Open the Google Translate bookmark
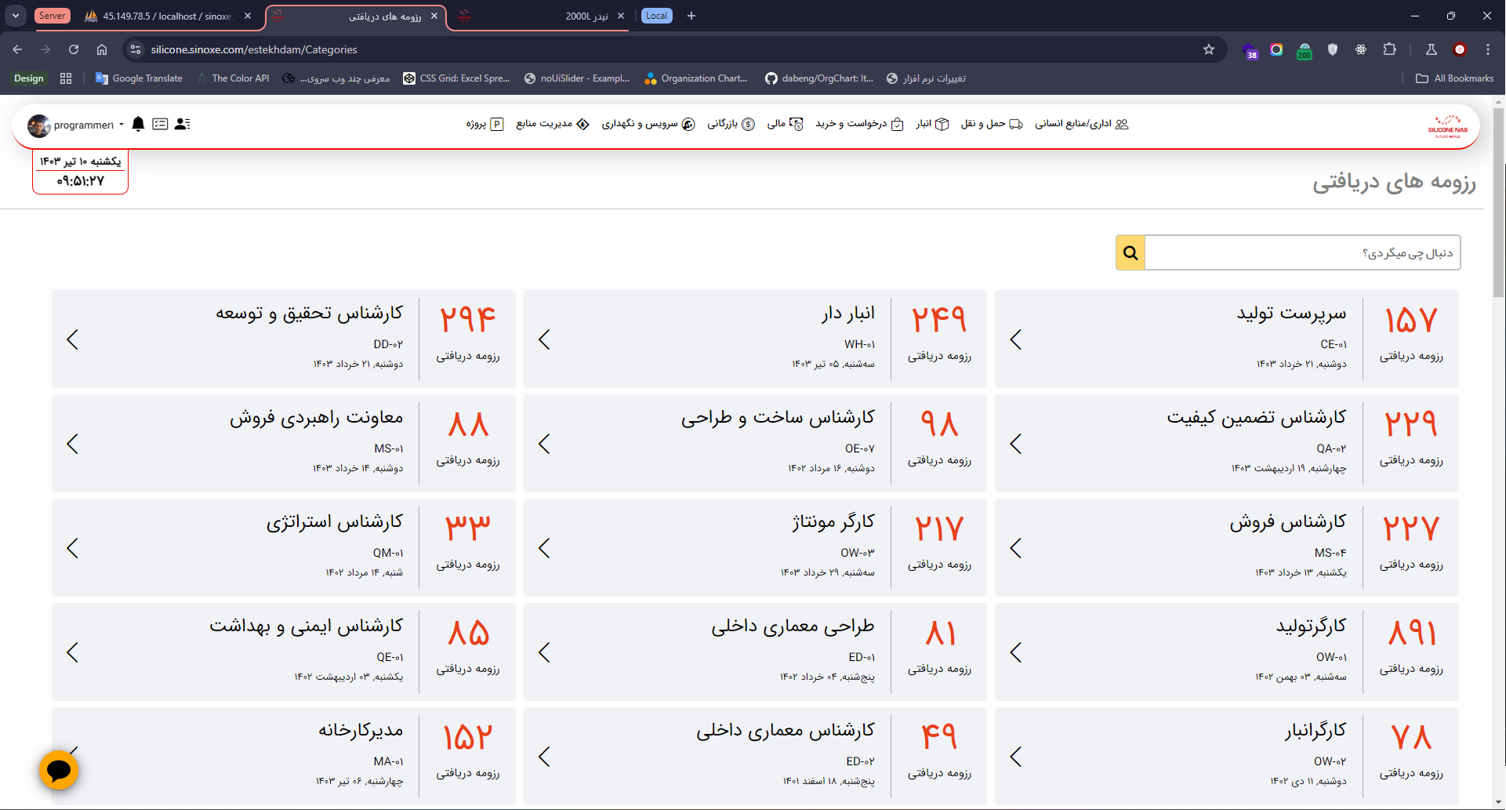The height and width of the screenshot is (810, 1506). click(x=139, y=78)
